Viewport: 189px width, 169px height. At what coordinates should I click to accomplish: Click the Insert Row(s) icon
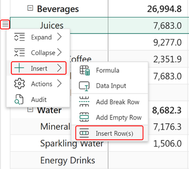(x=84, y=133)
